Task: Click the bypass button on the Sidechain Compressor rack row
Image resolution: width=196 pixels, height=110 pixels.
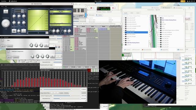Action: coord(52,56)
